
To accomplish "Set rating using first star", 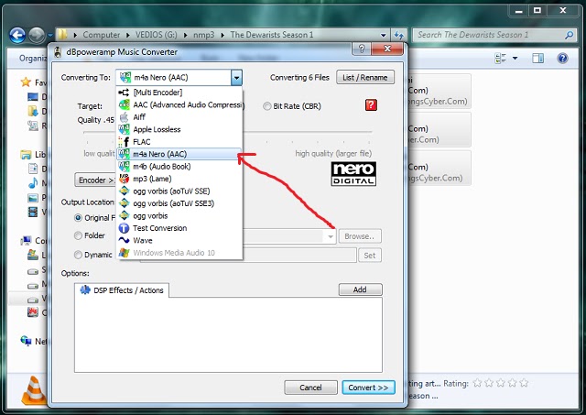I will click(x=477, y=383).
